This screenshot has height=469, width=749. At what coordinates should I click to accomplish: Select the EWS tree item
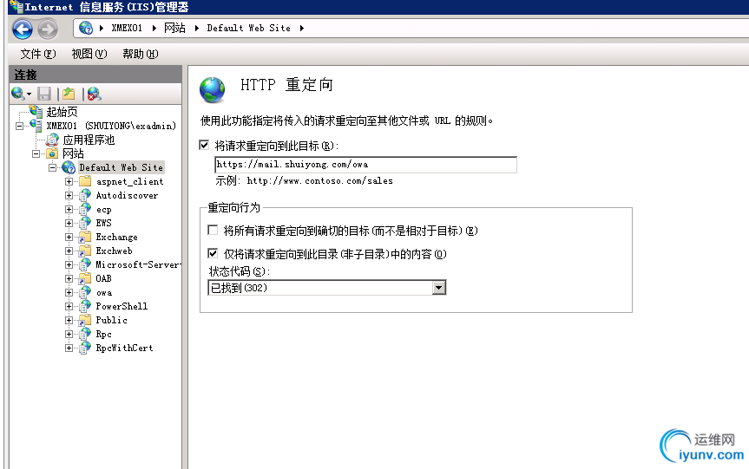pyautogui.click(x=103, y=223)
